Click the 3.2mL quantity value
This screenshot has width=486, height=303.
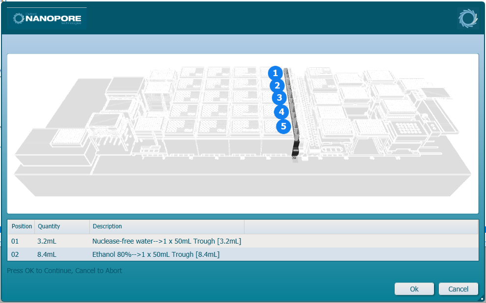[x=47, y=241]
